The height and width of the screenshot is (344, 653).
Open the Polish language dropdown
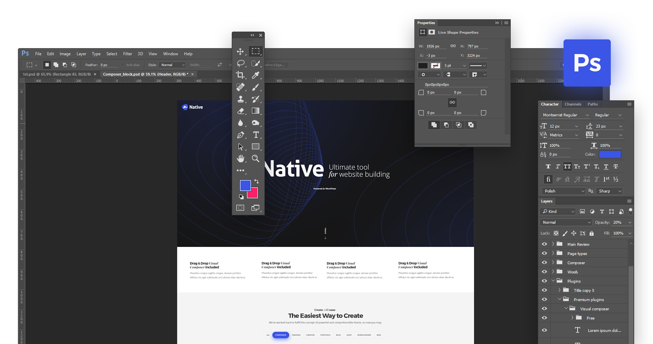(564, 191)
